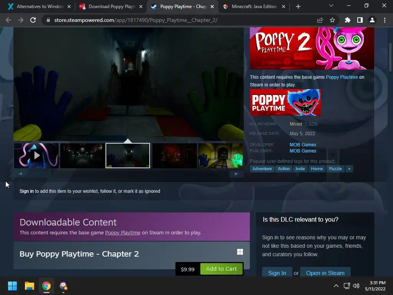Open the tab search dropdown

[331, 5]
